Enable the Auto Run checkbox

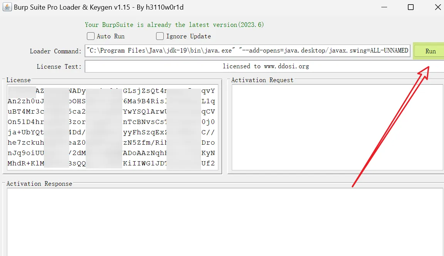[91, 36]
